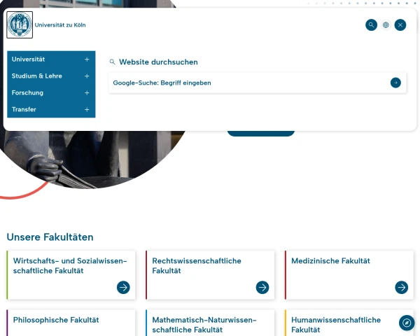Open the language globe icon
The width and height of the screenshot is (420, 336).
click(386, 25)
